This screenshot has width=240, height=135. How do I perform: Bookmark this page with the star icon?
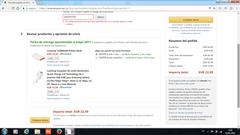pos(214,8)
